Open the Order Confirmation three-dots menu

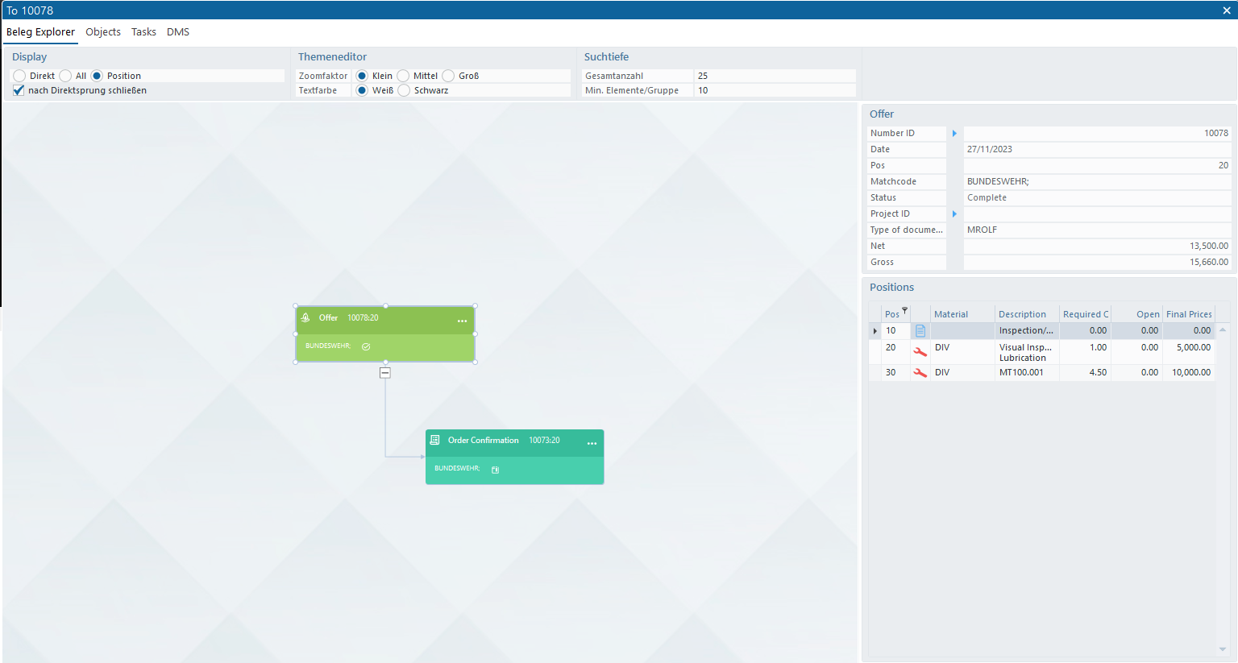pos(592,443)
